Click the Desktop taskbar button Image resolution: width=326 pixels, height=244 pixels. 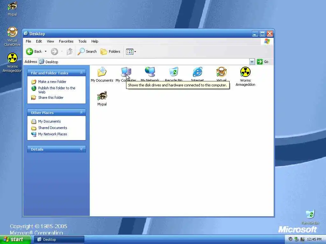coord(59,240)
